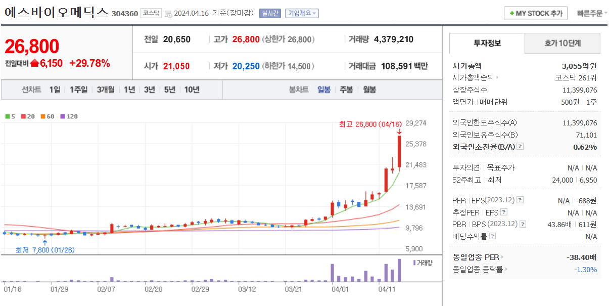Click the orange 60-day moving average swatch
The width and height of the screenshot is (609, 306).
point(43,116)
